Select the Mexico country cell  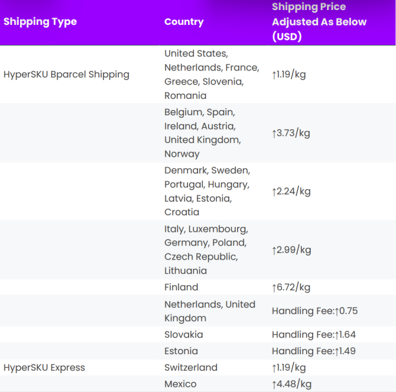coord(180,384)
